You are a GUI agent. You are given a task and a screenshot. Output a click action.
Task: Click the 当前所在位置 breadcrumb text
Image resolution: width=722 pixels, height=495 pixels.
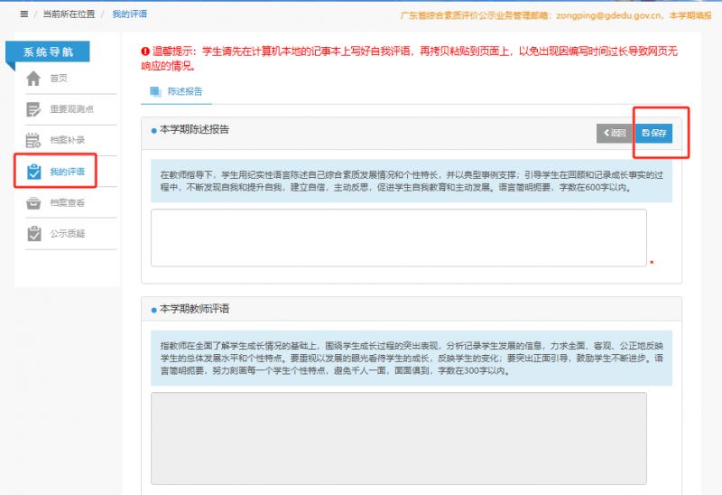click(69, 14)
